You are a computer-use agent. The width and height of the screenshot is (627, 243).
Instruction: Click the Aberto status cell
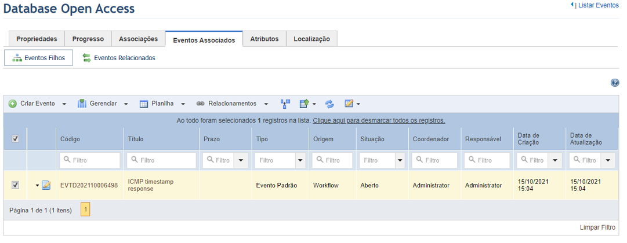click(x=369, y=186)
